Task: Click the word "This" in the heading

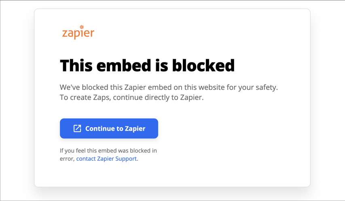Action: [78, 66]
